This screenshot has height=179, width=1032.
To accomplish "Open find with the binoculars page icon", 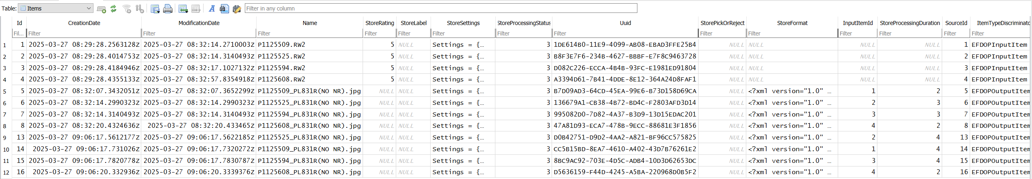I will click(224, 8).
